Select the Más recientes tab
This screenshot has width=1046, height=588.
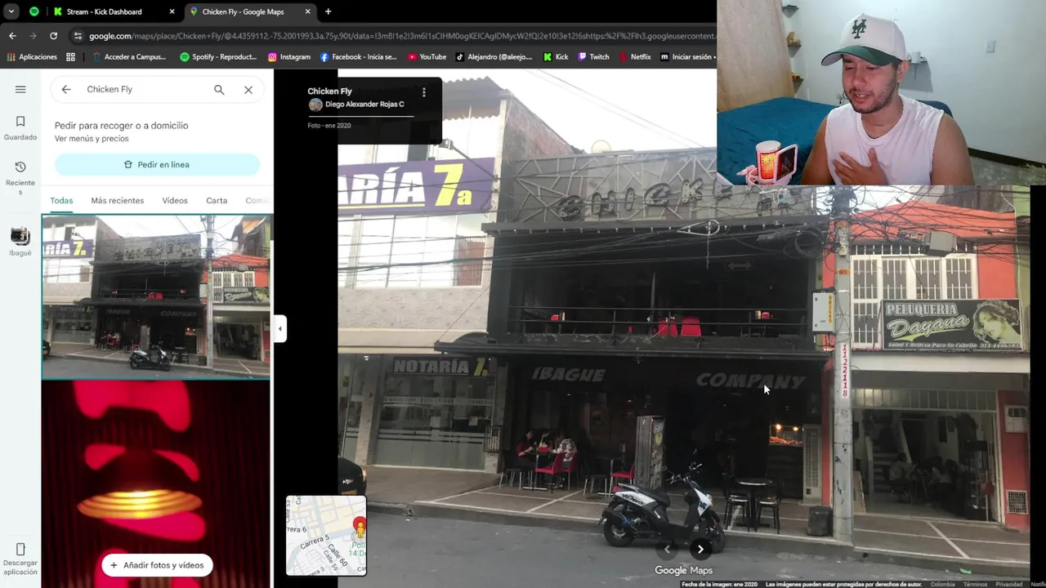117,200
